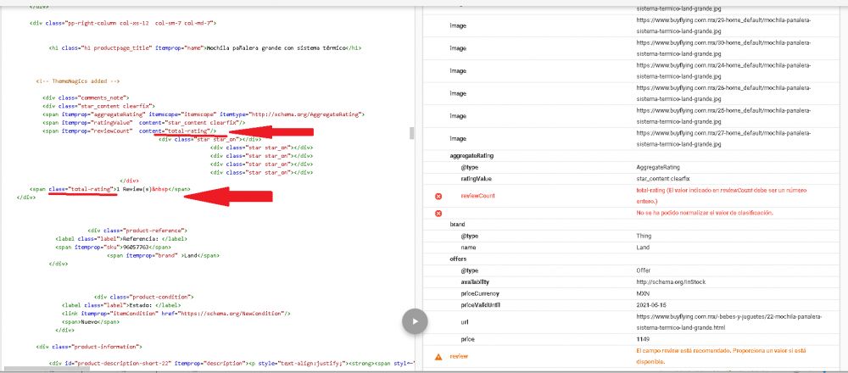
Task: Click the itemprop 'brand' Land span line
Action: click(163, 255)
